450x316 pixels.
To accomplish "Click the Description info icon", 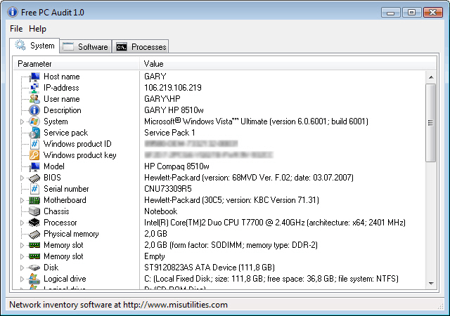I will point(34,110).
